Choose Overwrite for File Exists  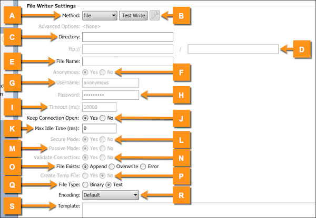[111, 167]
